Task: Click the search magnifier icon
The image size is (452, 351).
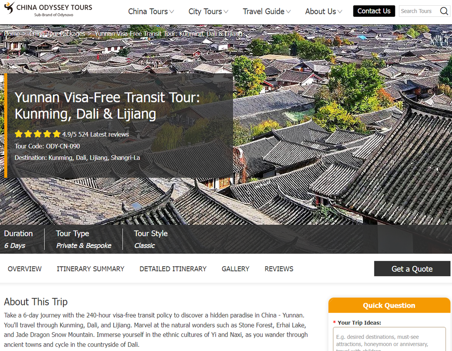Action: (444, 11)
